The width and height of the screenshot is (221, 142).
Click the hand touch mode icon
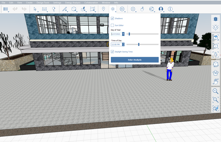[x=142, y=9]
